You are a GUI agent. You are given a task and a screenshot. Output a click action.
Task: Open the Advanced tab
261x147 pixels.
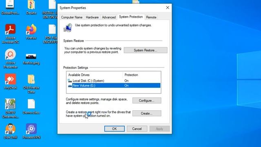click(109, 17)
